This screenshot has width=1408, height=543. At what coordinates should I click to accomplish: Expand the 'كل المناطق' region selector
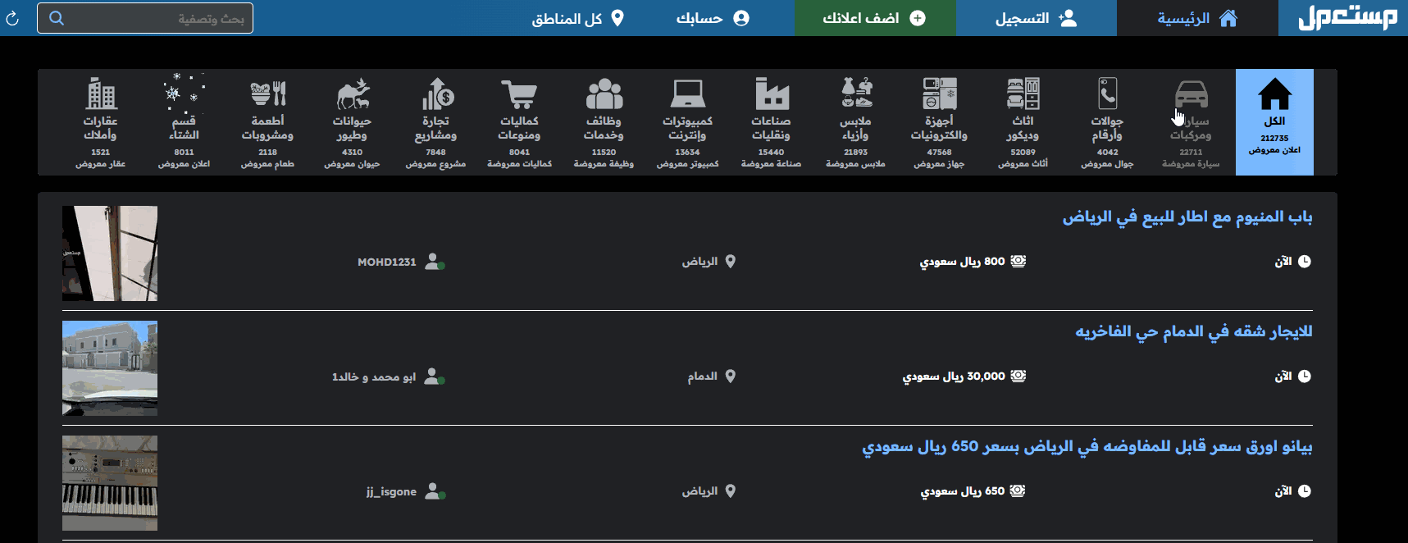point(577,18)
